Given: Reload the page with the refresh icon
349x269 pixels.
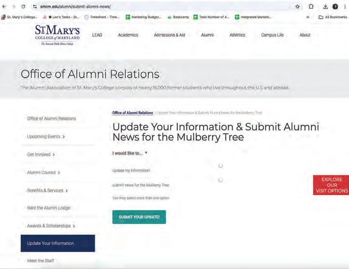Looking at the screenshot, I should tap(23, 7).
